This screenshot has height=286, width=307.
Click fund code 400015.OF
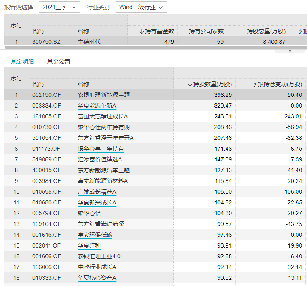coord(47,170)
